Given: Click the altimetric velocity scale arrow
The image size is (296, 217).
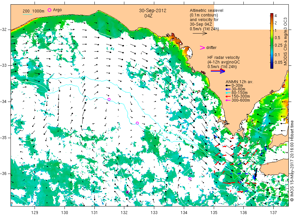Looking at the screenshot, I should [x=200, y=34].
